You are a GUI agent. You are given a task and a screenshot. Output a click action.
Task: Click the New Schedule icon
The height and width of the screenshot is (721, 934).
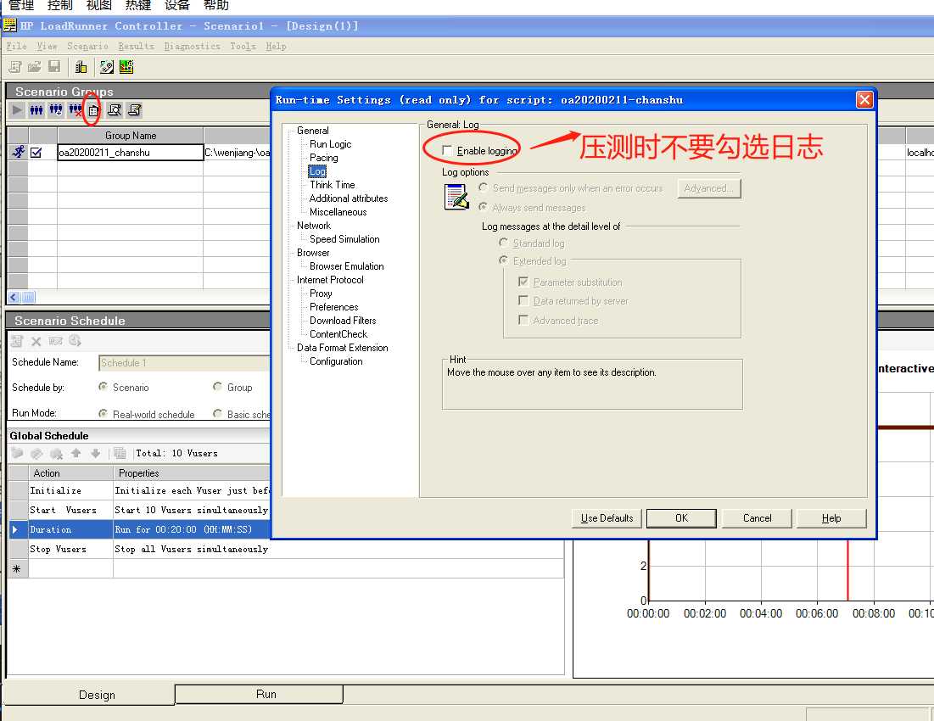(17, 340)
